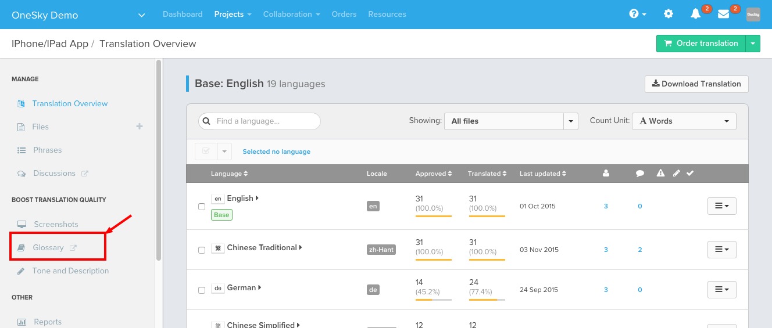Click the Files document icon in sidebar
Viewport: 772px width, 328px height.
point(21,127)
